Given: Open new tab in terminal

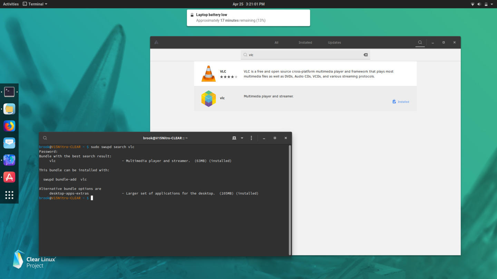Looking at the screenshot, I should [x=234, y=138].
